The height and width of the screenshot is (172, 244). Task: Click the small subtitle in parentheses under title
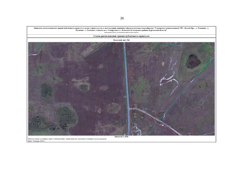coord(121,33)
